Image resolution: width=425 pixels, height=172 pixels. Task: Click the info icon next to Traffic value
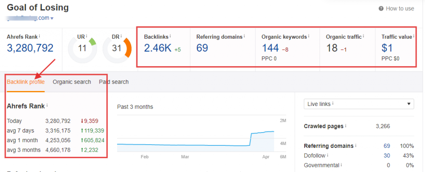(x=414, y=36)
